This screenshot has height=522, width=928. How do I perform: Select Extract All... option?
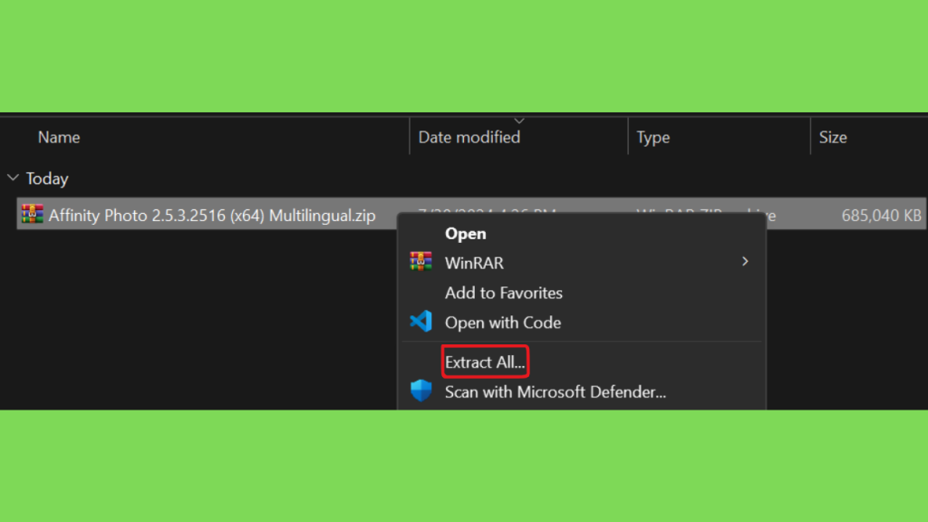tap(485, 362)
